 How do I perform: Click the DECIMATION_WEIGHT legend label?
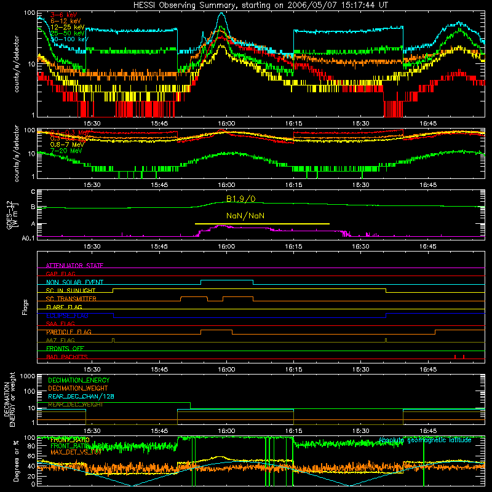(78, 388)
